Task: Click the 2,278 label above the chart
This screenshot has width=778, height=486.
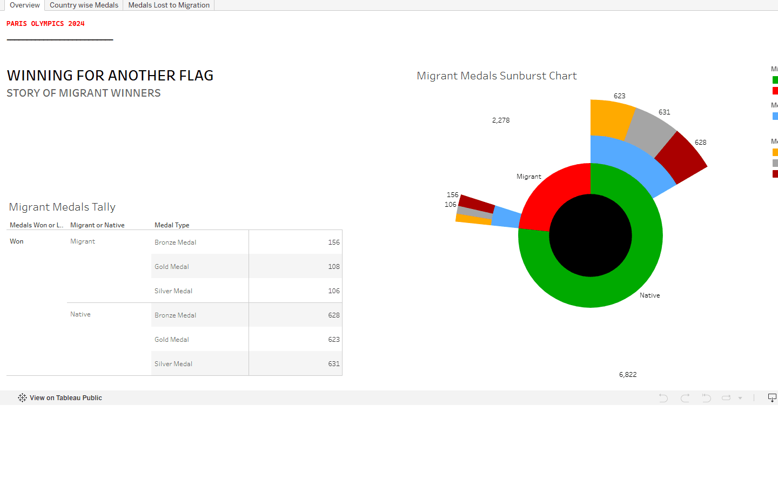Action: click(501, 120)
